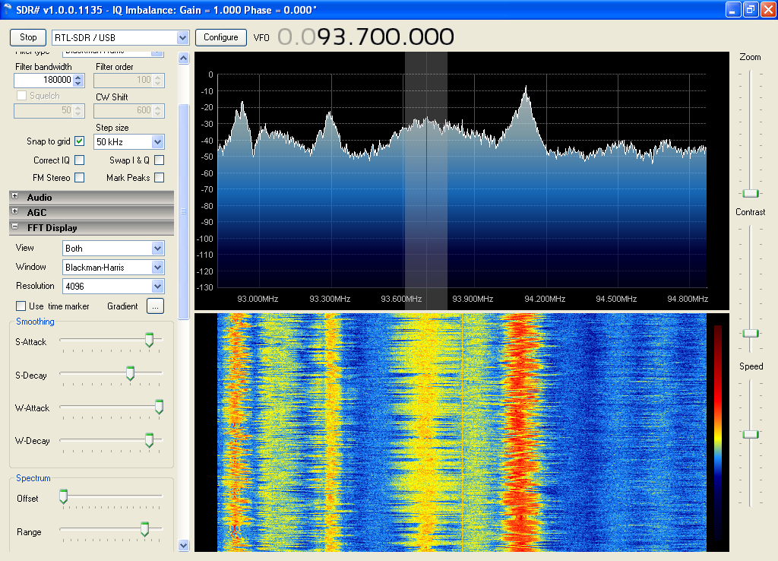This screenshot has width=778, height=561.
Task: Click the Gradient ellipsis button
Action: point(155,306)
